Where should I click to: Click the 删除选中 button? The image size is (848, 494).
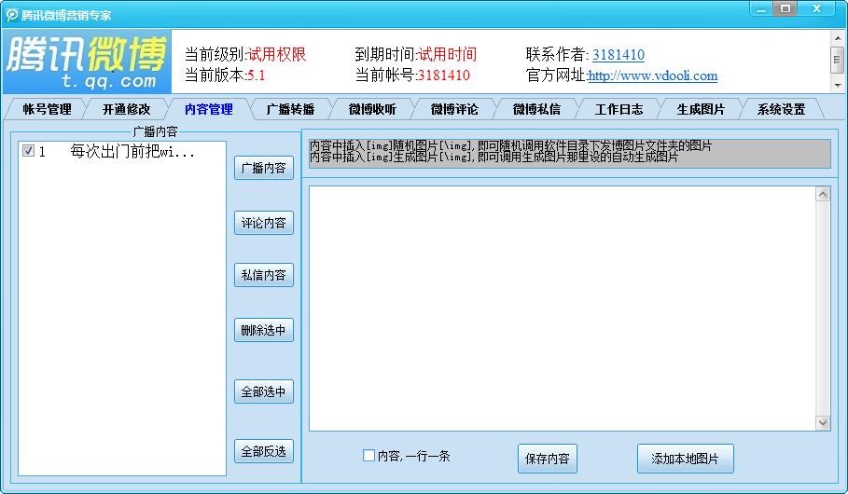click(x=263, y=330)
